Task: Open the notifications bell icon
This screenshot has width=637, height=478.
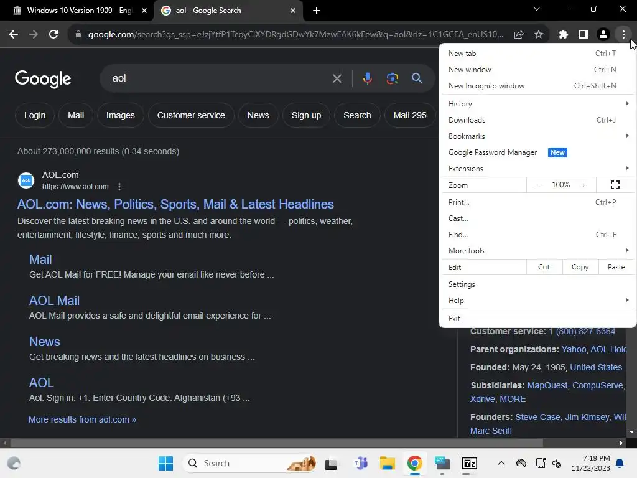Action: 620,463
